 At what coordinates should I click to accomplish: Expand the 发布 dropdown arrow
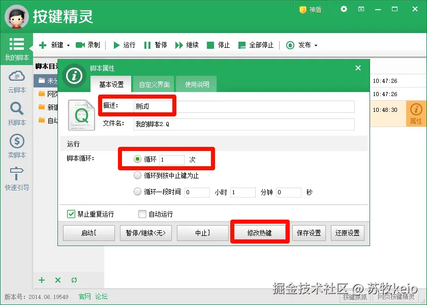316,45
